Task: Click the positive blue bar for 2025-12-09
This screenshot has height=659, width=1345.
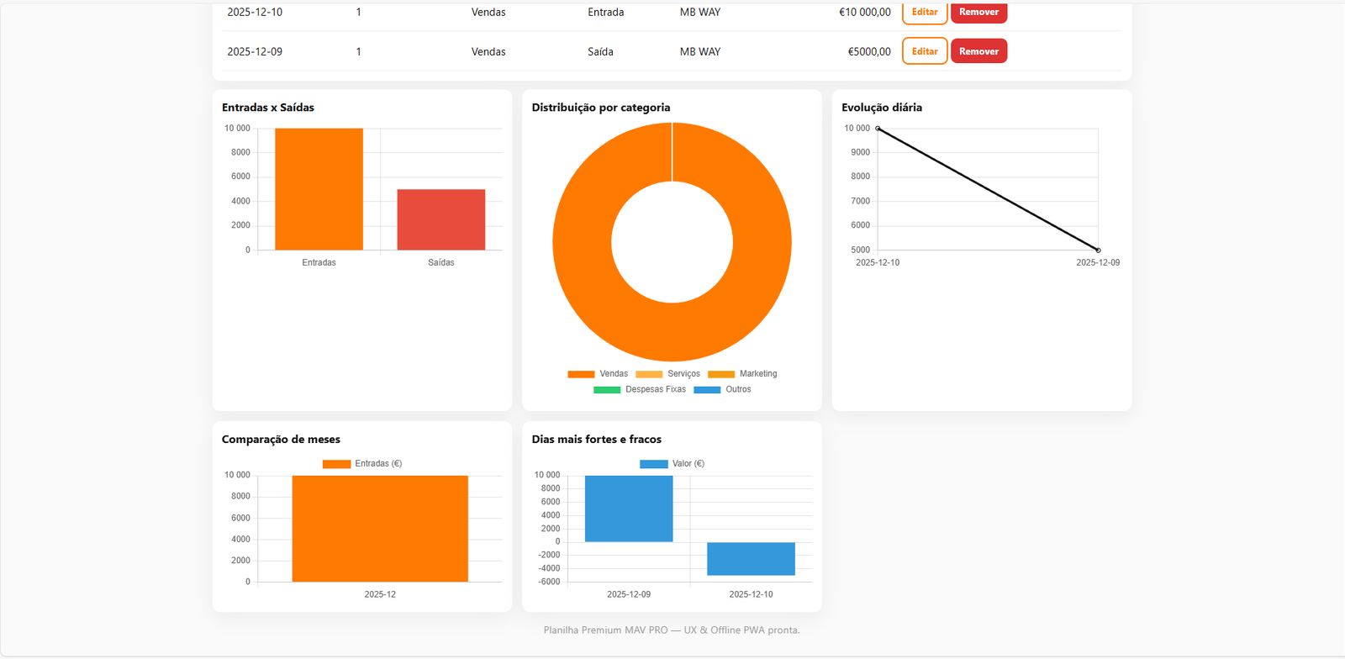Action: pos(629,509)
